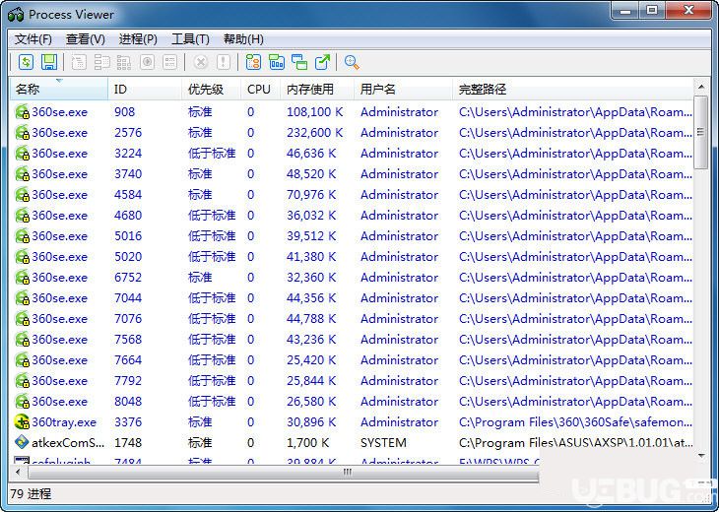Click the greyed-out kill process X icon

pos(200,62)
